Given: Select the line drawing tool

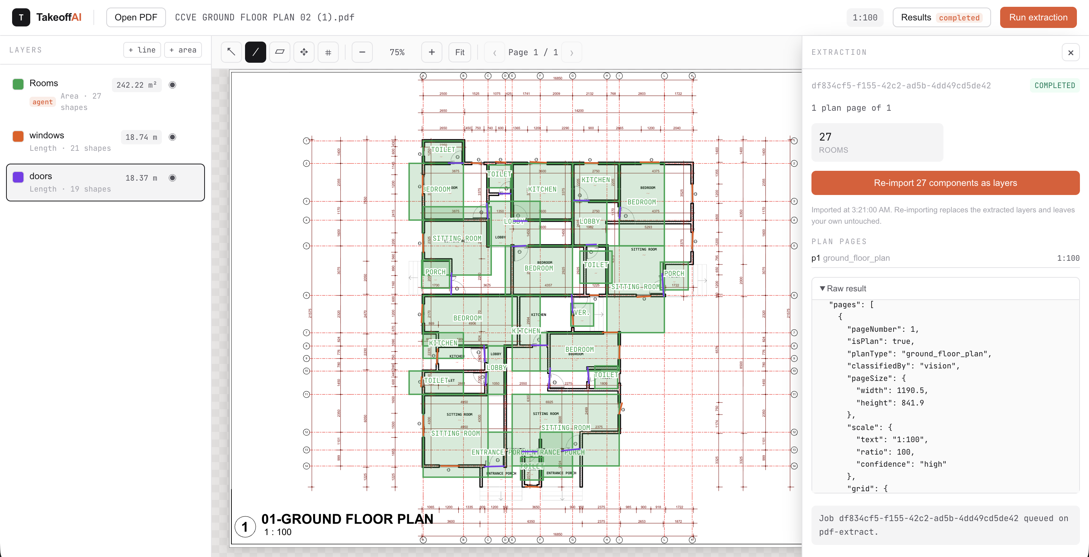Looking at the screenshot, I should point(255,52).
